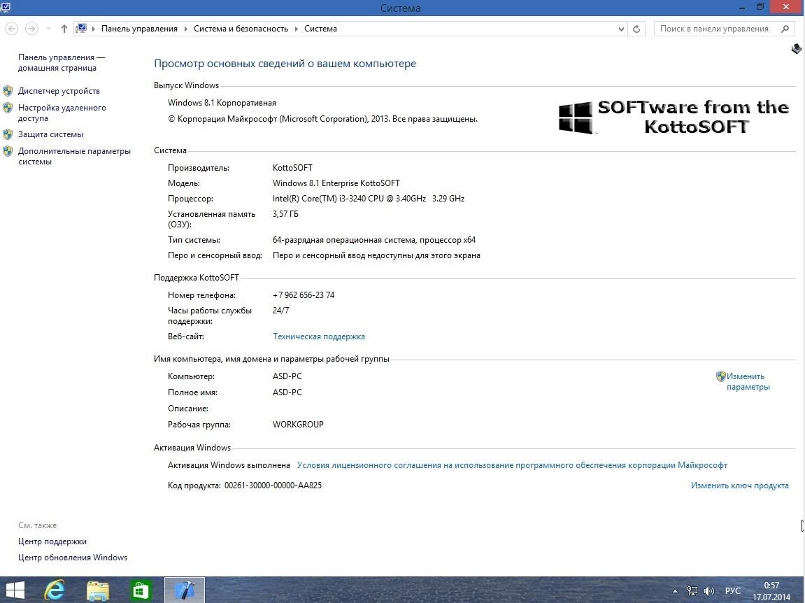Click the 3,57 ГБ memory value
This screenshot has width=805, height=603.
(285, 214)
